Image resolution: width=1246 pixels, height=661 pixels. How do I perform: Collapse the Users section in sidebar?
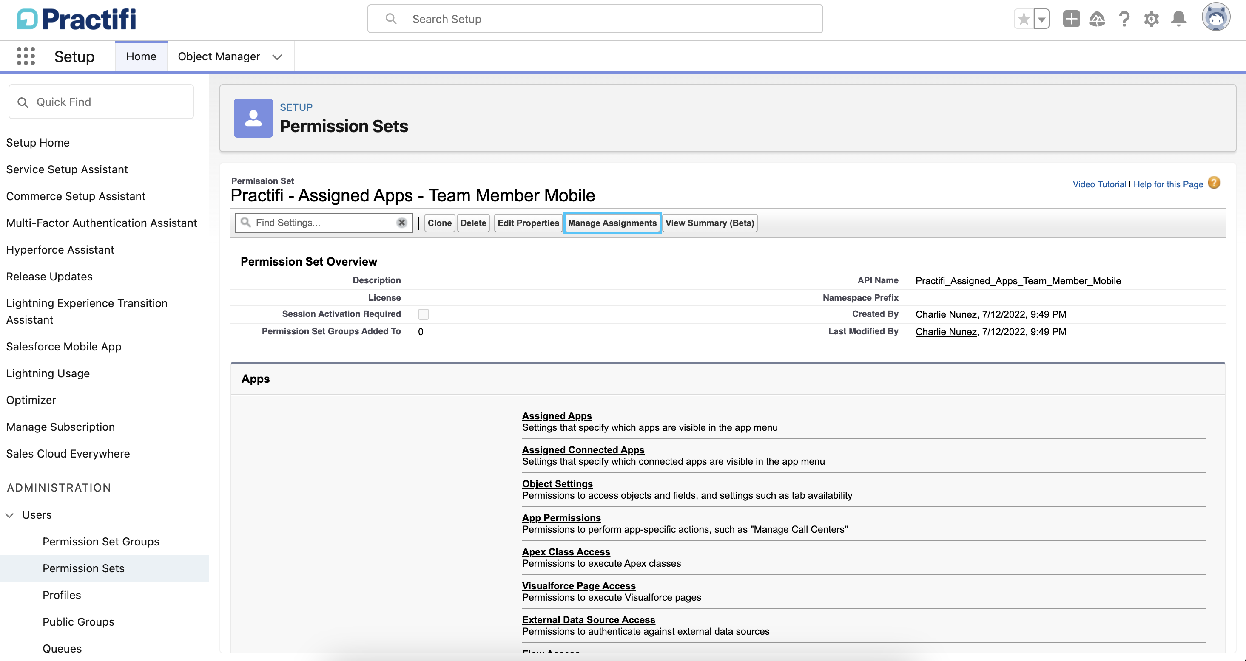(x=9, y=515)
